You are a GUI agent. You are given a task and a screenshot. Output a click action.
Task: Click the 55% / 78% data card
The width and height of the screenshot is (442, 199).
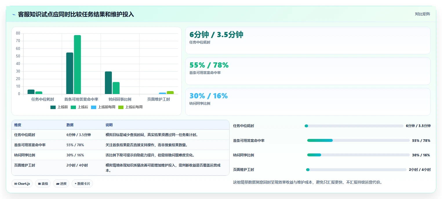(x=308, y=71)
